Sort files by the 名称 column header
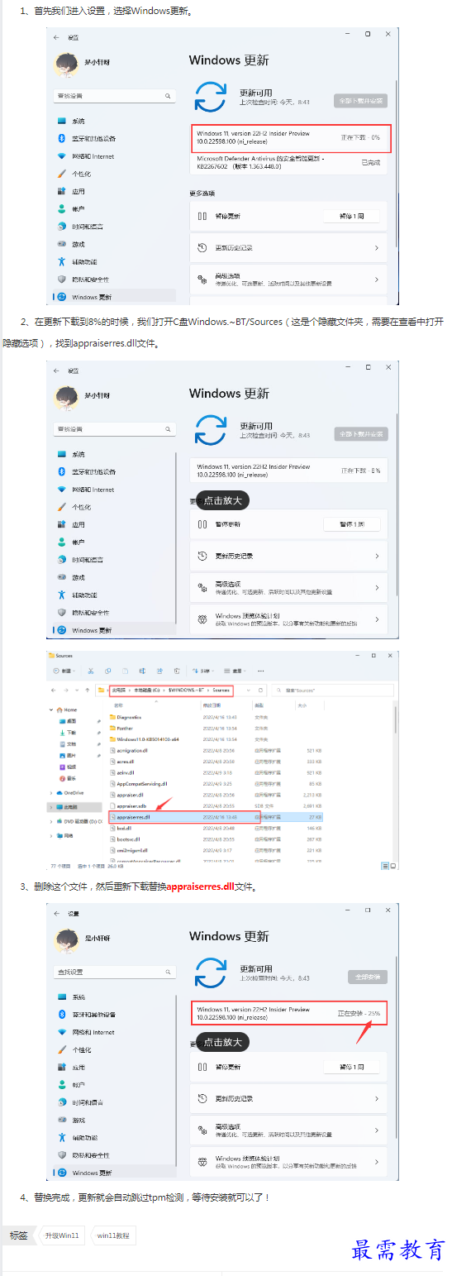The height and width of the screenshot is (1276, 452). pos(118,705)
